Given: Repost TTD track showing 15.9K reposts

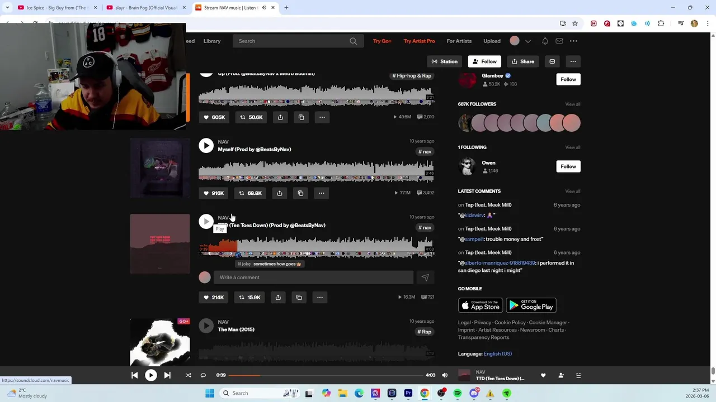Looking at the screenshot, I should click(x=249, y=298).
